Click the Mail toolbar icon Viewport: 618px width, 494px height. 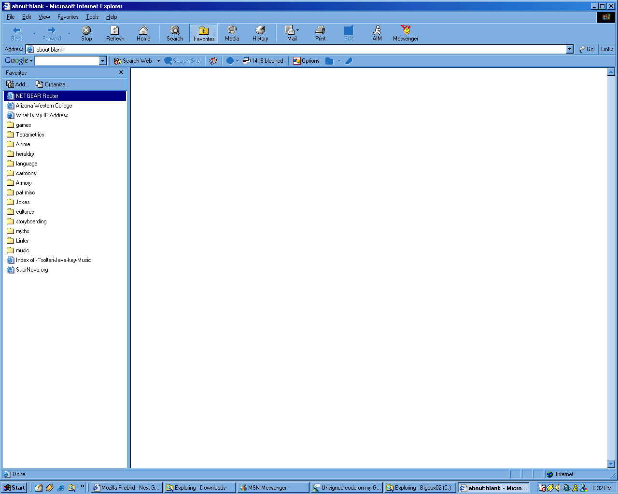pos(292,33)
